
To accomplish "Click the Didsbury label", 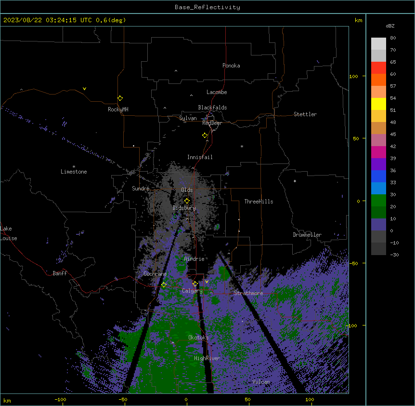I will point(184,208).
